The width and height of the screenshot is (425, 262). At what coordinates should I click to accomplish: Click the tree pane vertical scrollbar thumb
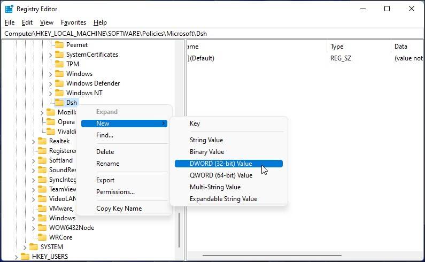pyautogui.click(x=179, y=230)
